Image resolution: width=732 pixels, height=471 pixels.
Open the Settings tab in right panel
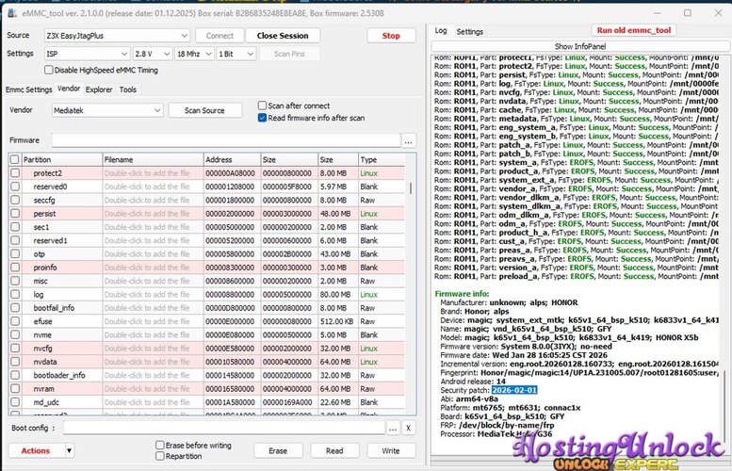point(470,32)
